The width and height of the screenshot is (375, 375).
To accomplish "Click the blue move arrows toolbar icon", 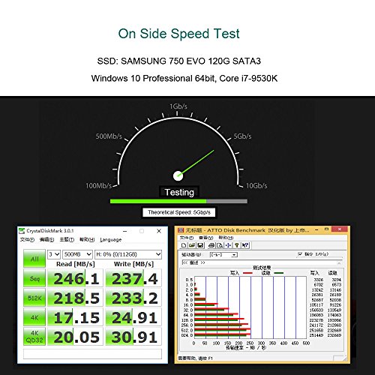I will point(228,245).
